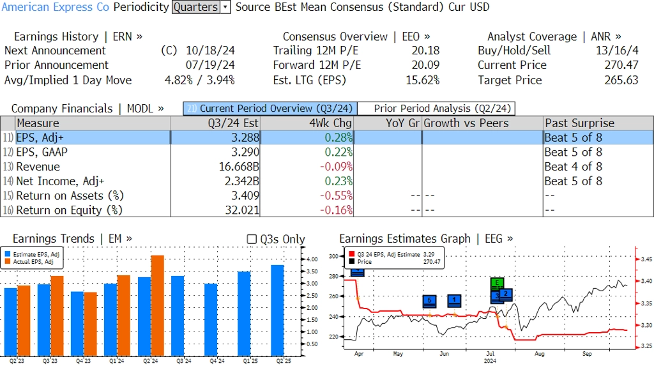The image size is (654, 366).
Task: Open the American Express Co security link
Action: pyautogui.click(x=56, y=7)
